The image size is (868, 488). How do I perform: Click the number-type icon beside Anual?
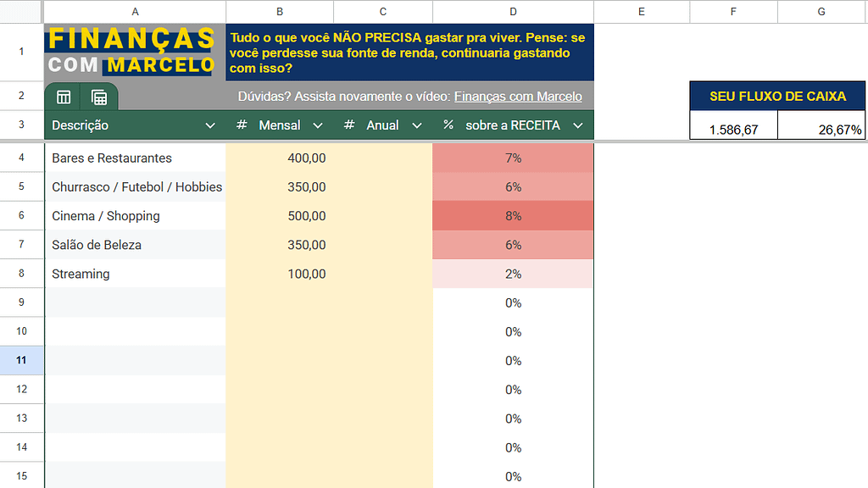pos(349,125)
